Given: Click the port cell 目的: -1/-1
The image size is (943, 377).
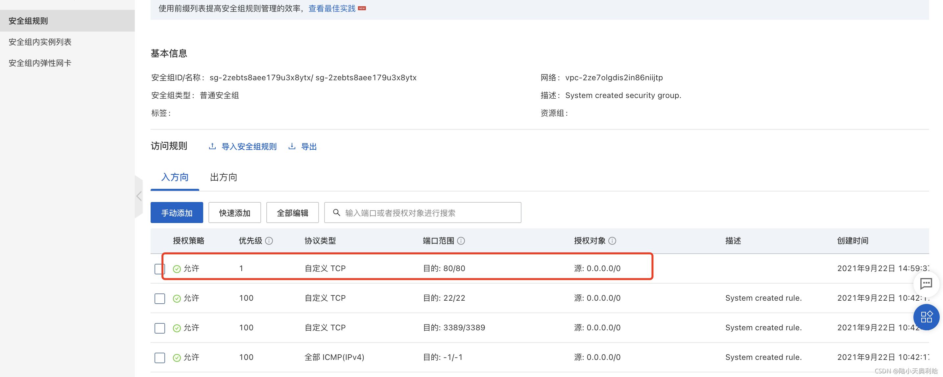Looking at the screenshot, I should (x=443, y=358).
